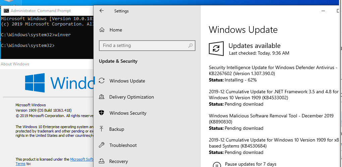Click the Delivery Optimization icon
Screen dimensions: 342x167
point(102,97)
